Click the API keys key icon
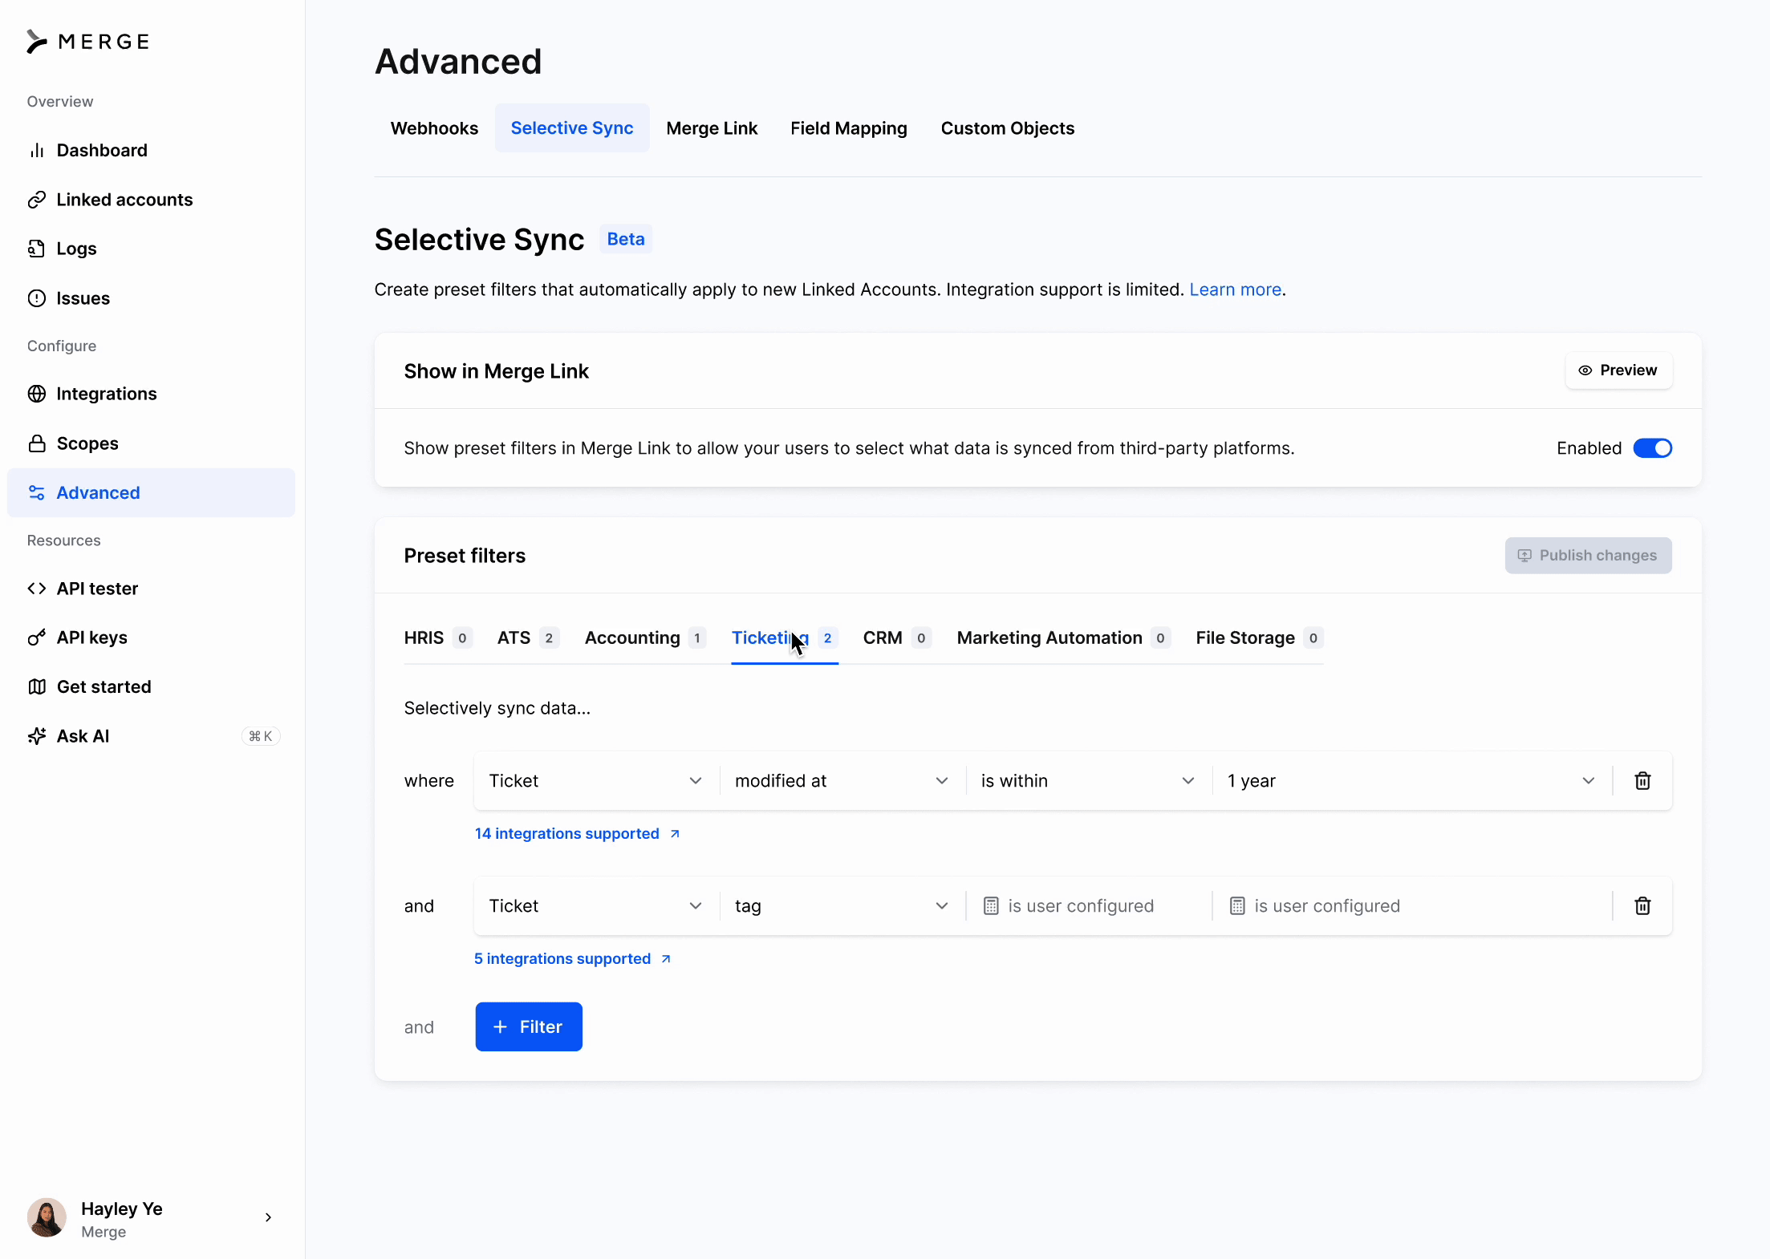Viewport: 1770px width, 1259px height. click(37, 638)
